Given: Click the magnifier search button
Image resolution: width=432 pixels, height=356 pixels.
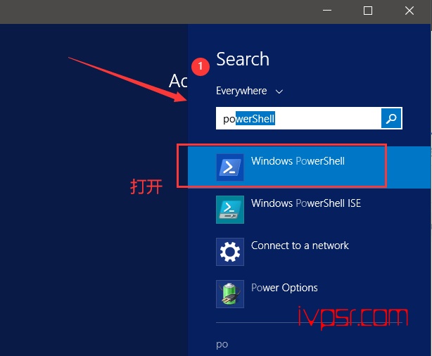Looking at the screenshot, I should point(391,118).
